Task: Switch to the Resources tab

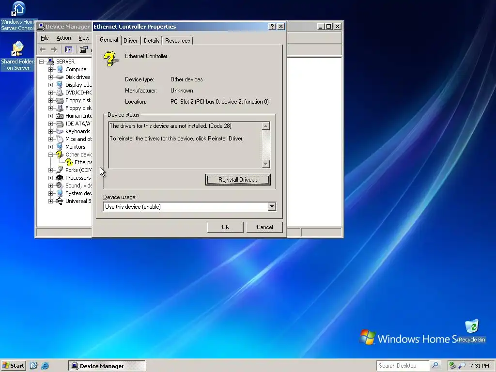Action: (x=177, y=41)
